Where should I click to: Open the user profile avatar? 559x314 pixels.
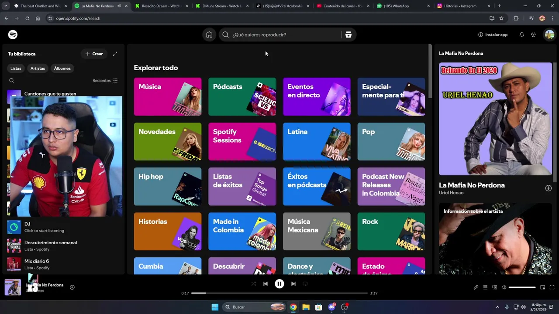tap(549, 34)
